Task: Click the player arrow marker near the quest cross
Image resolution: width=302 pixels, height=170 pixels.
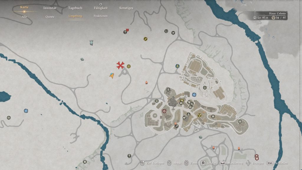Action: [x=111, y=76]
